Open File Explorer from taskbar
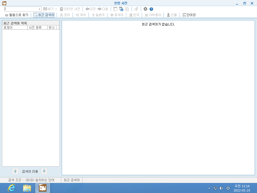257x193 pixels. (x=27, y=188)
